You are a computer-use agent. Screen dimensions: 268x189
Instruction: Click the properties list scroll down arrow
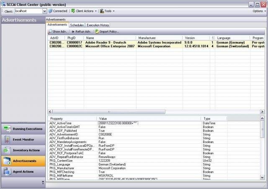pos(263,178)
